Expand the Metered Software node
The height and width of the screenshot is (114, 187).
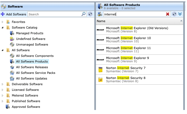click(x=2, y=95)
